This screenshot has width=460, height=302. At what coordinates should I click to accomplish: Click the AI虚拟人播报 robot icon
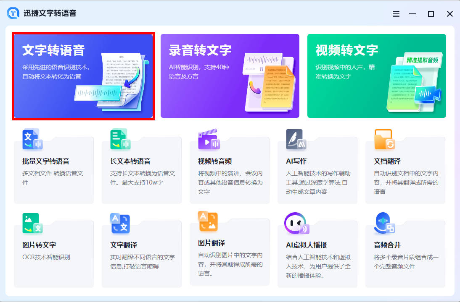296,223
